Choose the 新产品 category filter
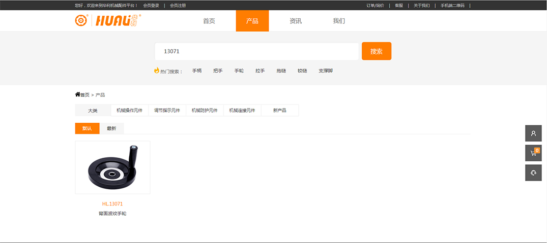 click(x=279, y=110)
